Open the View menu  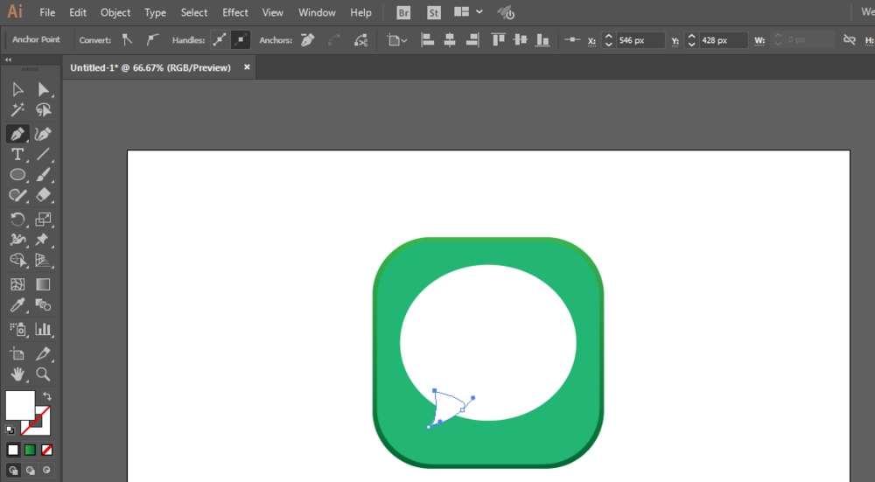click(272, 12)
